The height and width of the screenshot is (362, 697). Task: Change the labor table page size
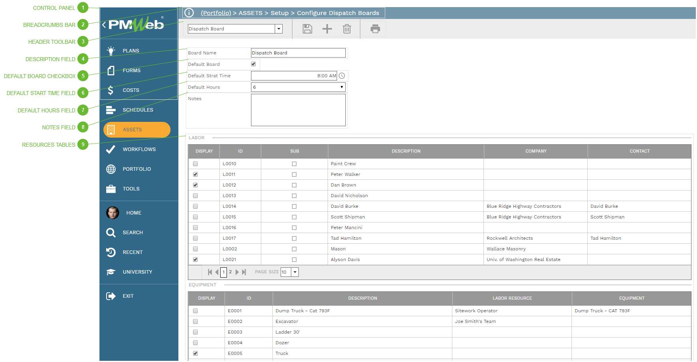294,272
